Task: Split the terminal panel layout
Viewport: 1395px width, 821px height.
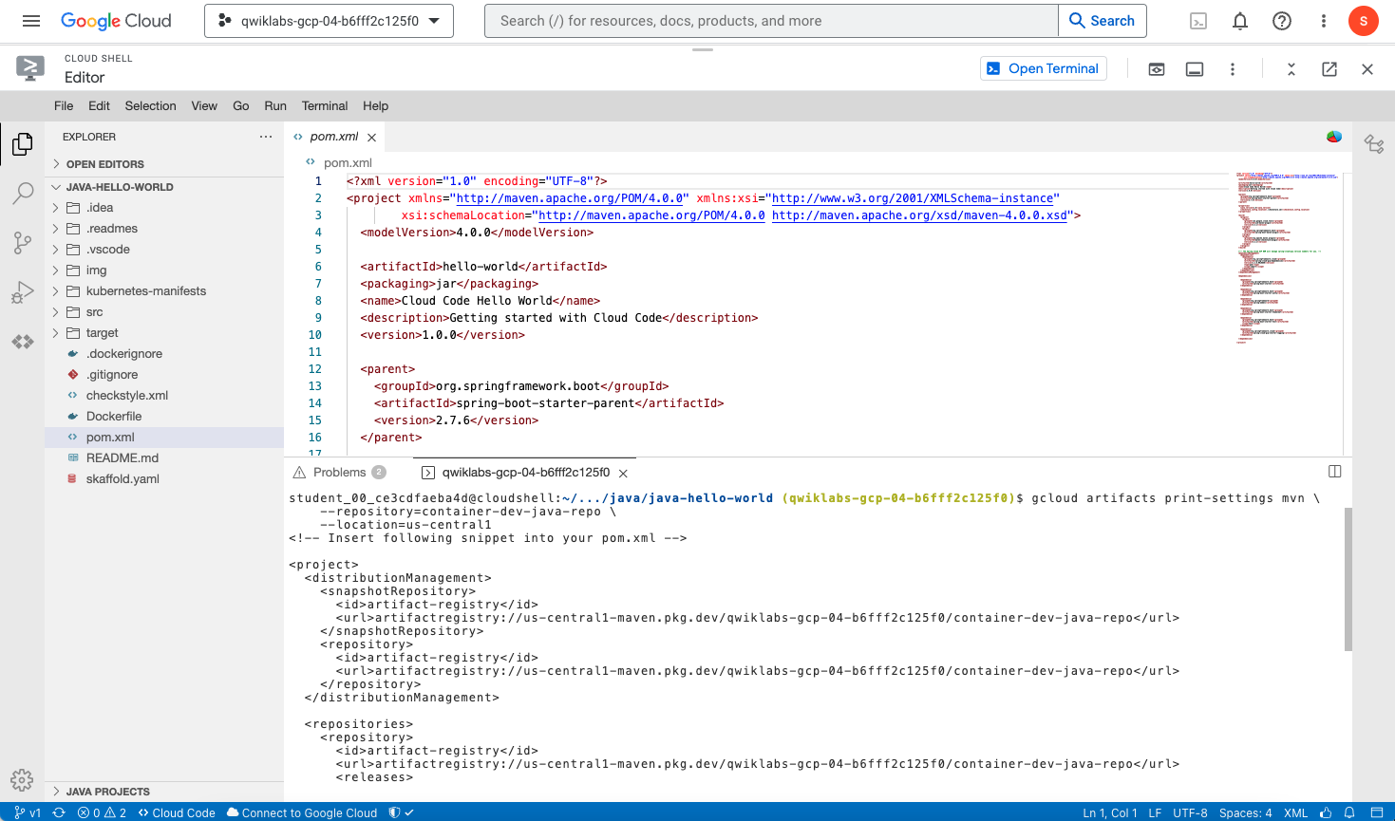Action: coord(1334,472)
